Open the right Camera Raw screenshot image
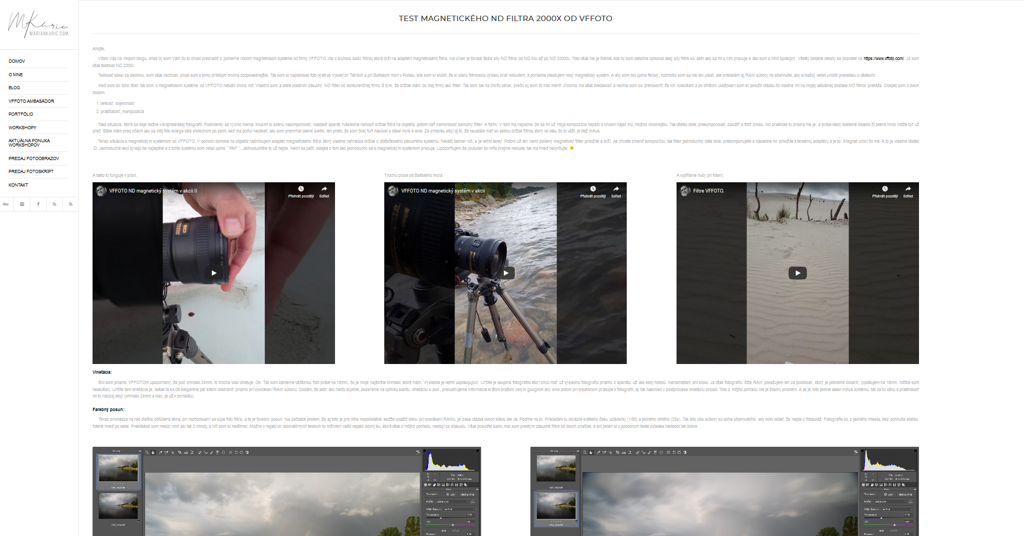The height and width of the screenshot is (536, 1024). tap(724, 491)
